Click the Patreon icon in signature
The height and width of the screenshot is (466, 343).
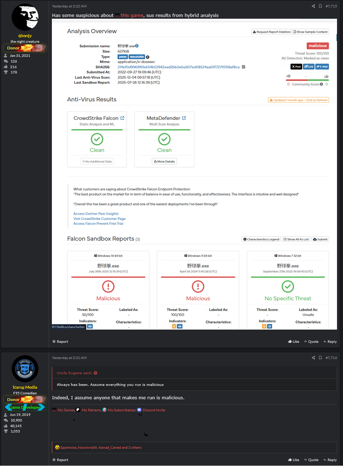(x=78, y=410)
